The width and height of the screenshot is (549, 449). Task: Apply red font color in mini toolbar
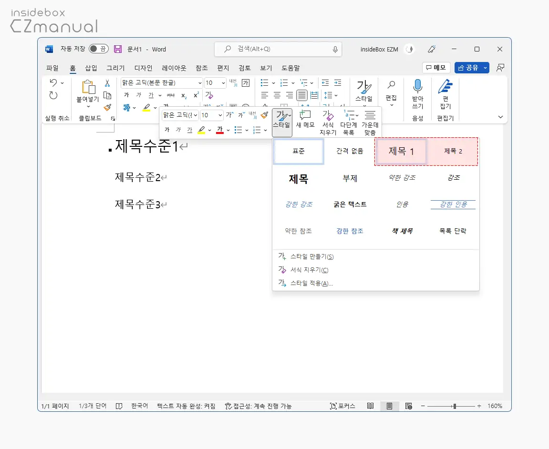pyautogui.click(x=220, y=130)
